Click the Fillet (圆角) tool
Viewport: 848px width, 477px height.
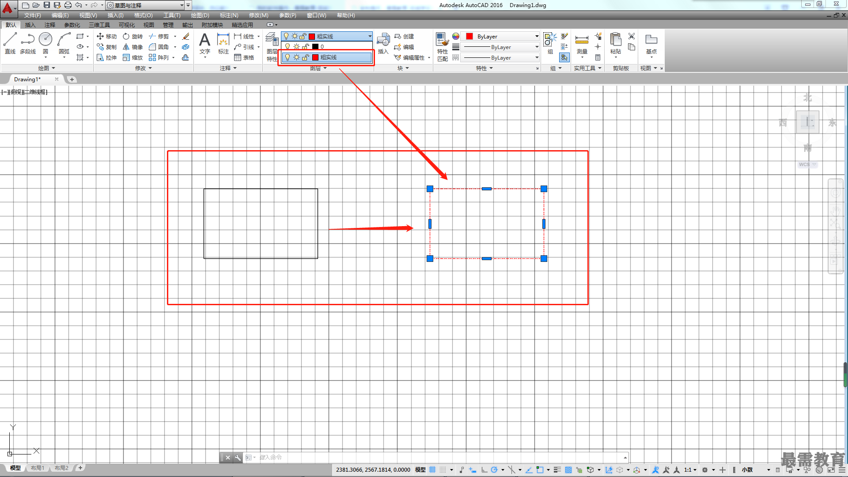[159, 47]
